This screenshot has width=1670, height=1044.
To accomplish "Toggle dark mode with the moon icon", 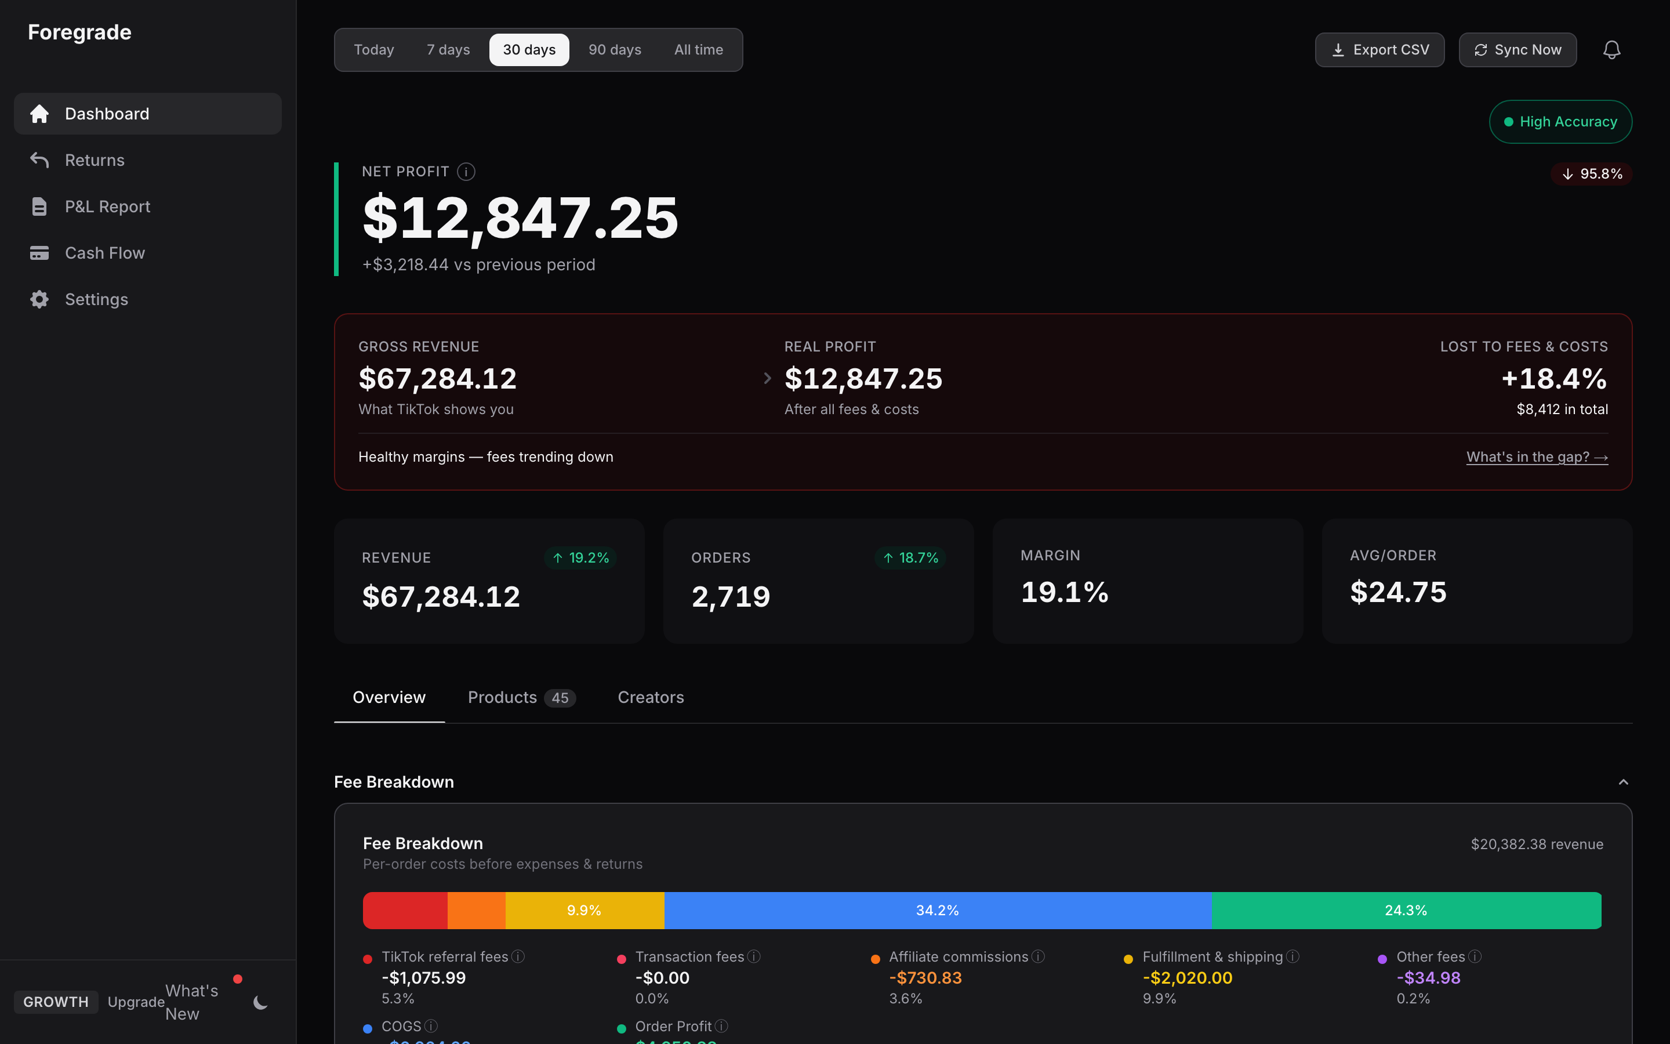I will [260, 1003].
